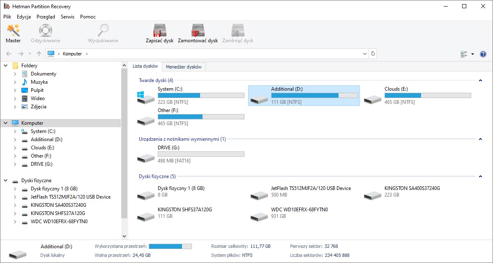This screenshot has width=493, height=263.
Task: Go back with the left arrow
Action: tap(9, 54)
